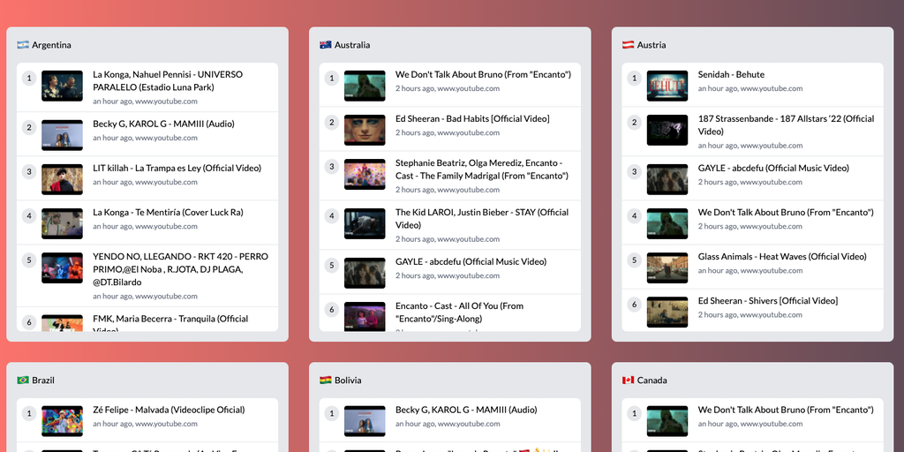Click the Argentina country heading

point(51,45)
